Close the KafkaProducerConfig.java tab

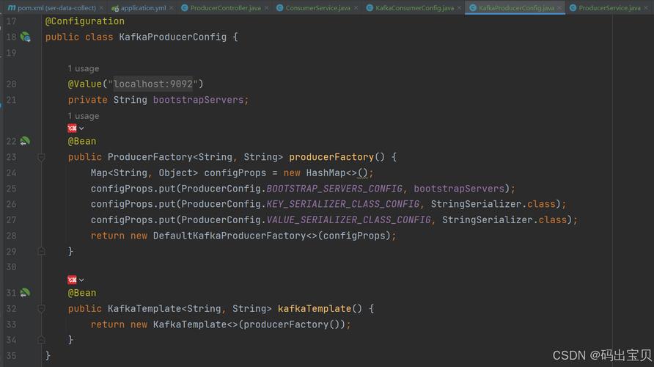[x=560, y=8]
